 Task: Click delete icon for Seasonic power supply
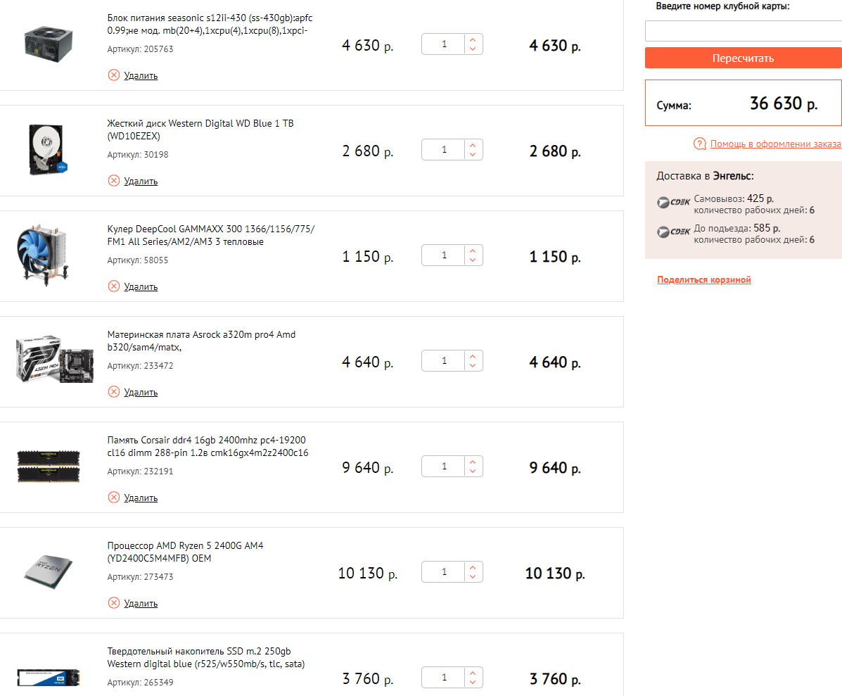click(x=114, y=75)
